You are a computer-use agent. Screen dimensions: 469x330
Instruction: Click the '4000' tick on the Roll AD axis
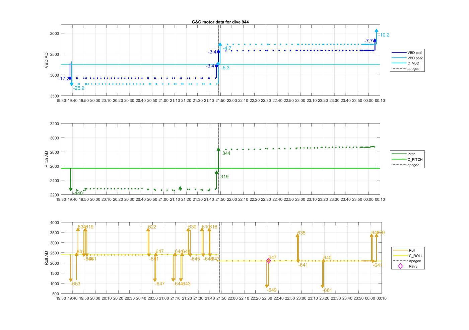point(54,223)
